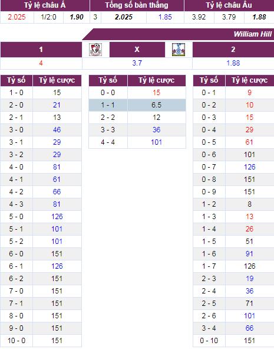Click the red 2.025 Asian odds
This screenshot has height=349, width=274.
pyautogui.click(x=16, y=17)
